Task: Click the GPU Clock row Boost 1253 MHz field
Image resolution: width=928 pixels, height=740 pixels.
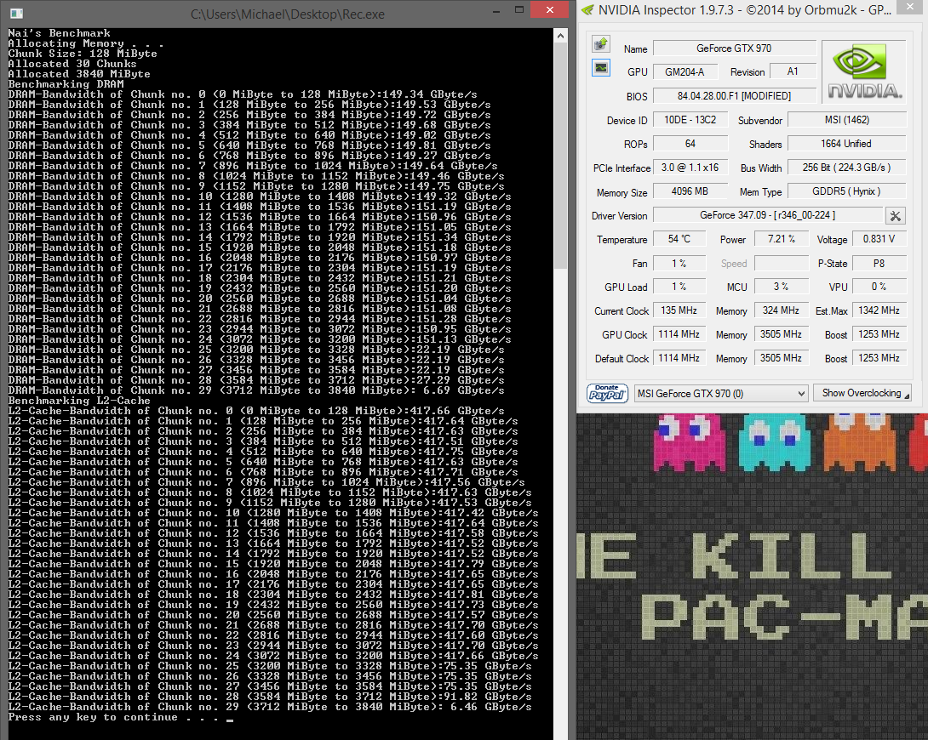Action: click(879, 334)
